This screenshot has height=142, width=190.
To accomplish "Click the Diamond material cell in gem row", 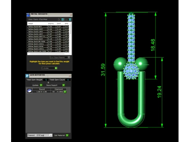I will pos(59,89).
